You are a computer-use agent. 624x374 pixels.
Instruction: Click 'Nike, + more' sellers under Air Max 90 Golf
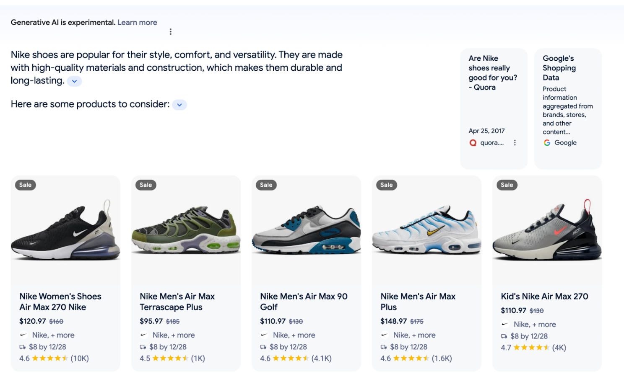click(x=294, y=335)
